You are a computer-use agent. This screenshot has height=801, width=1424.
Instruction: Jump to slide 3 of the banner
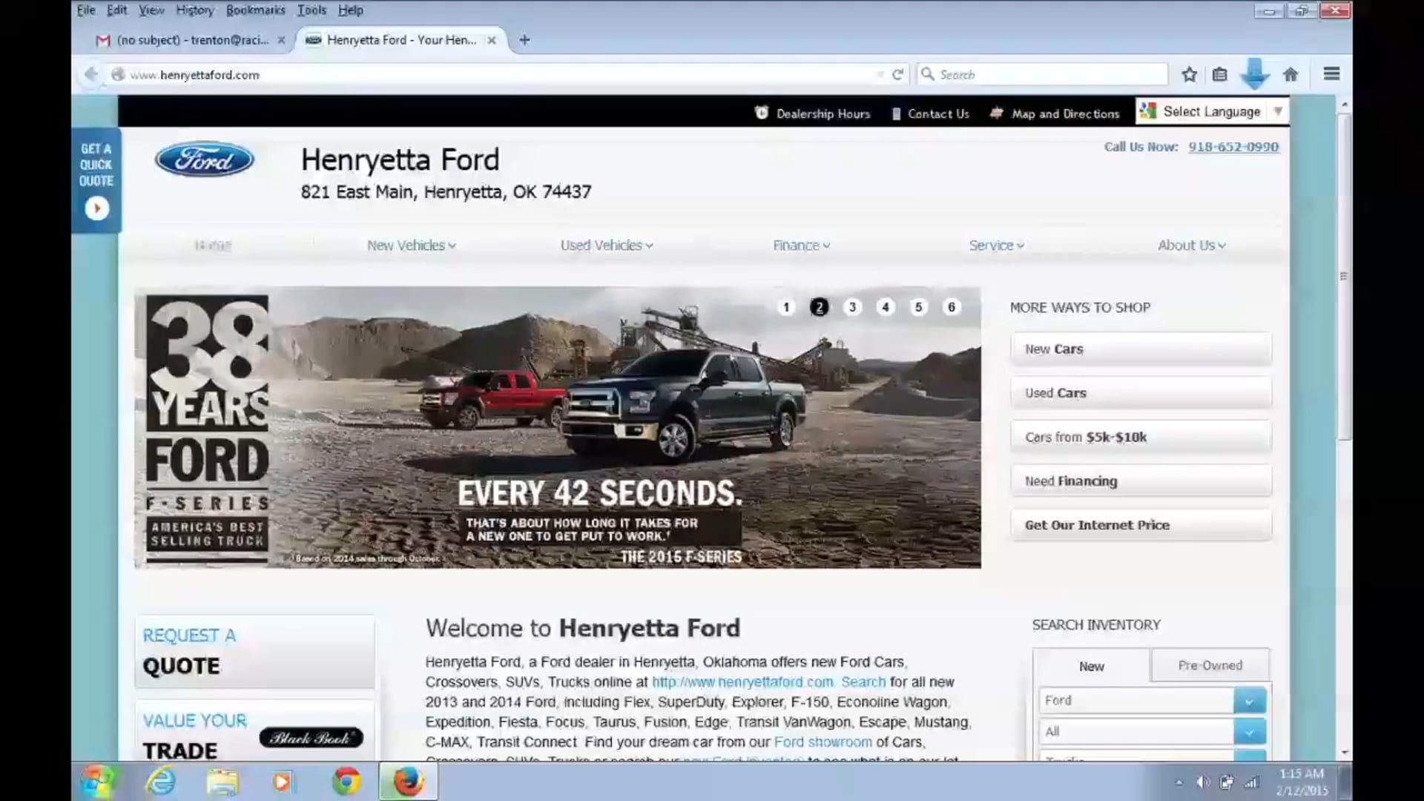pyautogui.click(x=852, y=307)
